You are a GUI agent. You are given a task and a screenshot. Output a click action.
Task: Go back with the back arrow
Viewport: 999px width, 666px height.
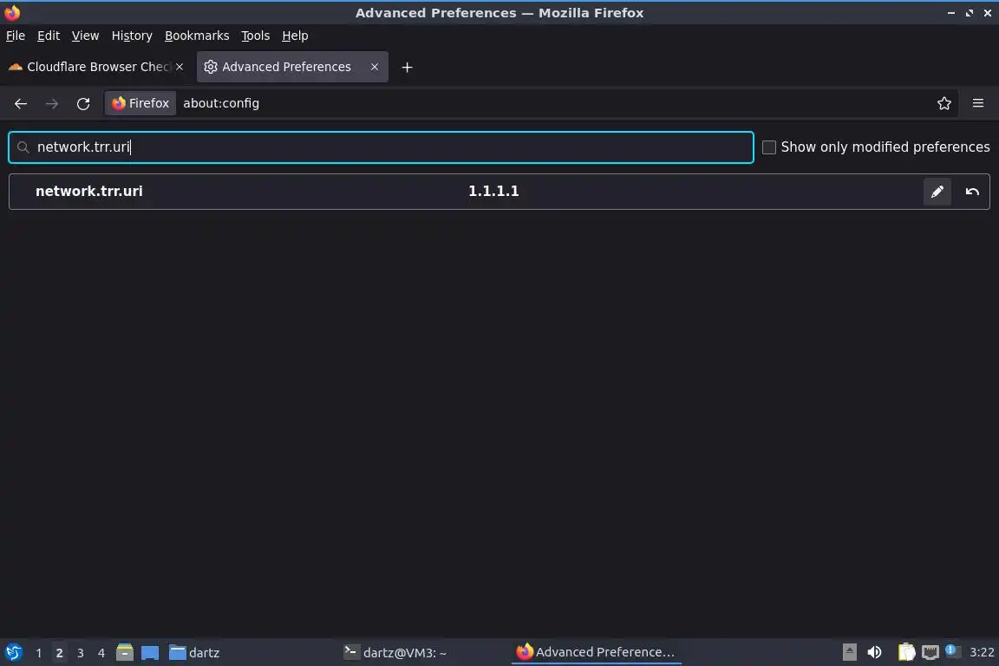pyautogui.click(x=21, y=103)
